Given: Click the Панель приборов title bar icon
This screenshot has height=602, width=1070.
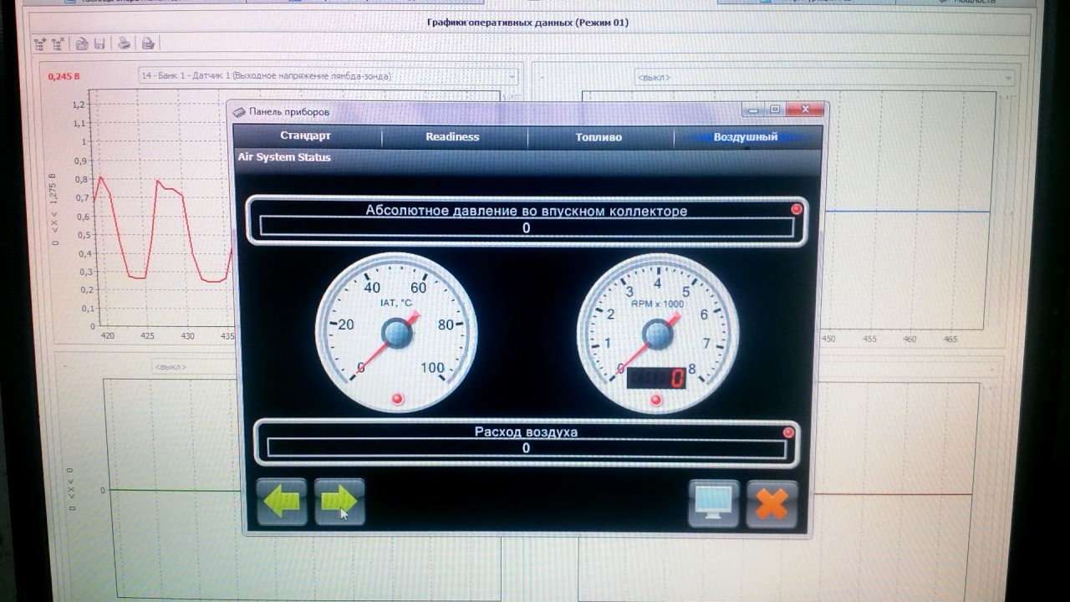Looking at the screenshot, I should pyautogui.click(x=239, y=111).
